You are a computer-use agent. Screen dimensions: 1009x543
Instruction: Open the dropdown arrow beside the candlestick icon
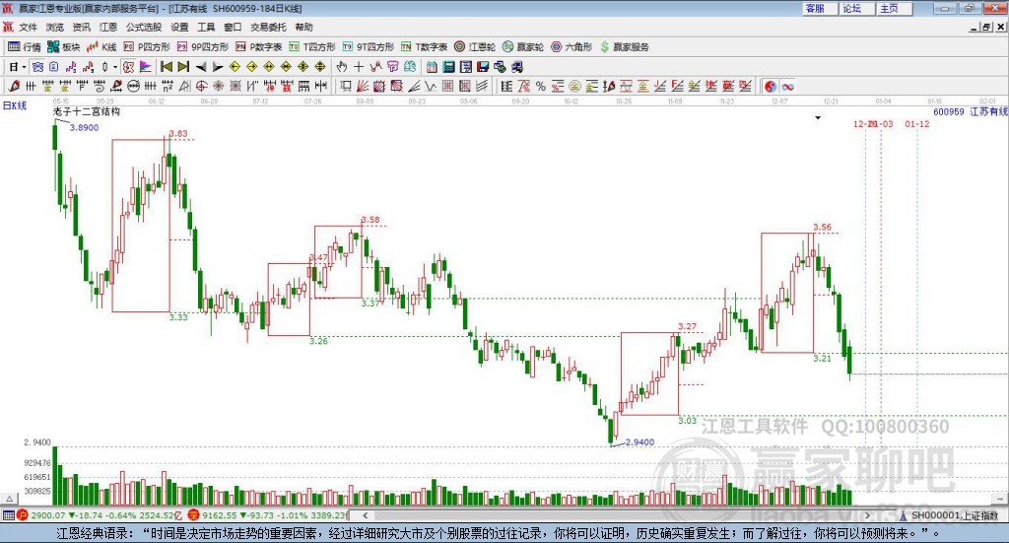tap(115, 67)
